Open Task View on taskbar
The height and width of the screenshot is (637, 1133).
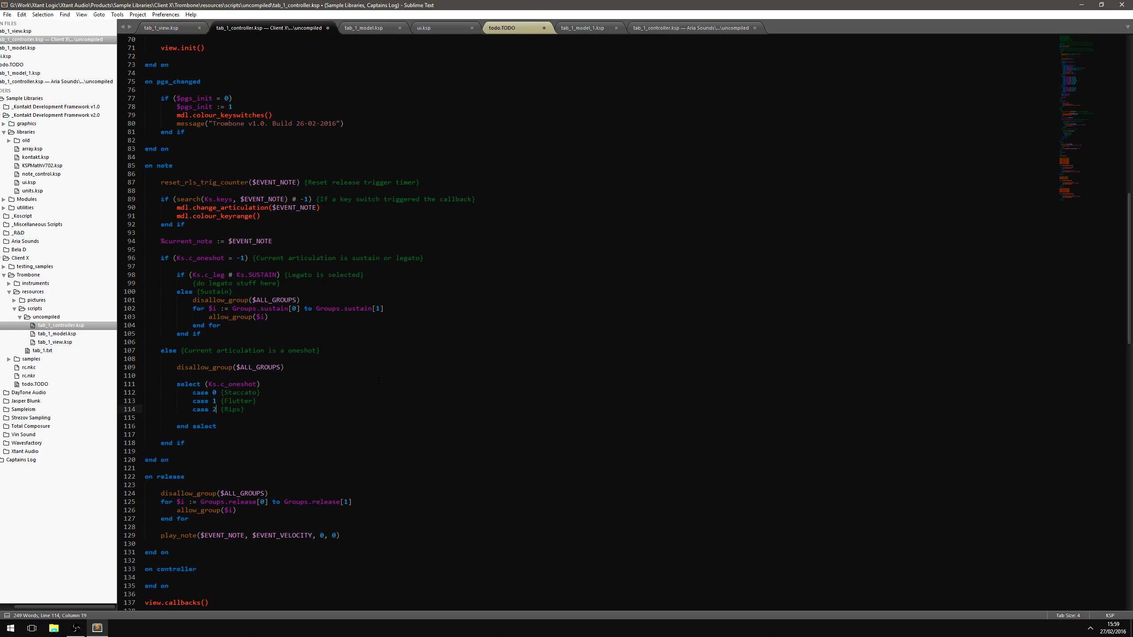(32, 628)
